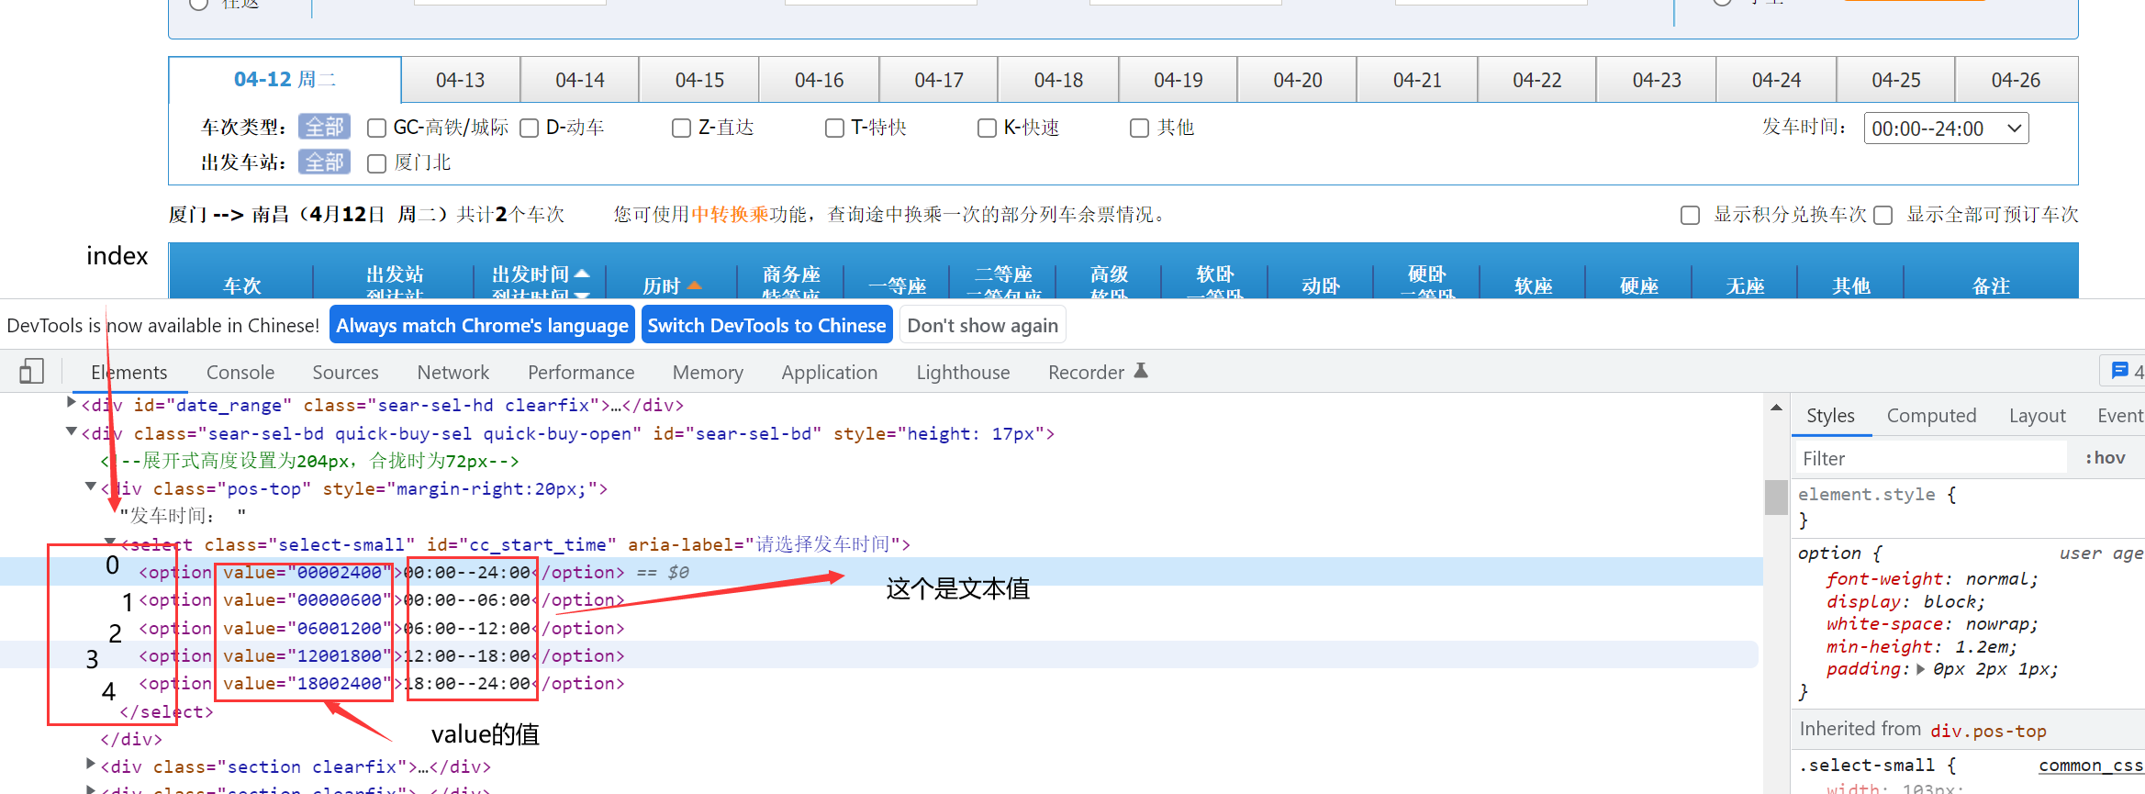Check the 其他 train type box
Screen dimensions: 2145x794
pos(1140,128)
